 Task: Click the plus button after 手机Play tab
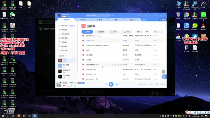144,20
